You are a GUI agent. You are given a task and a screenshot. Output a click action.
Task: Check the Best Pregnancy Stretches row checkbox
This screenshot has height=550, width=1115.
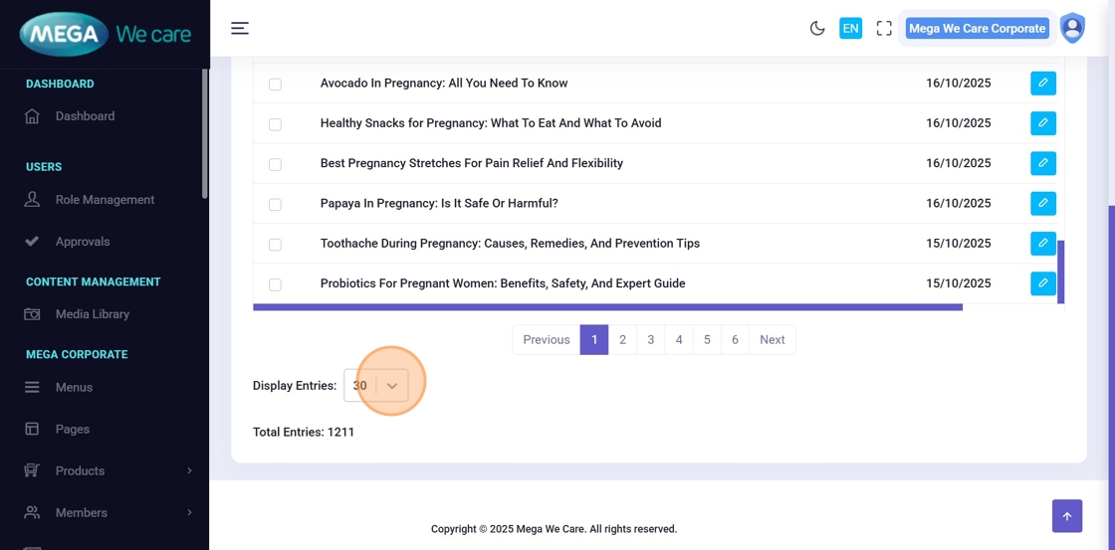275,164
